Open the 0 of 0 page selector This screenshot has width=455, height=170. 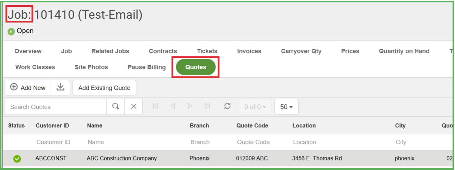(255, 107)
